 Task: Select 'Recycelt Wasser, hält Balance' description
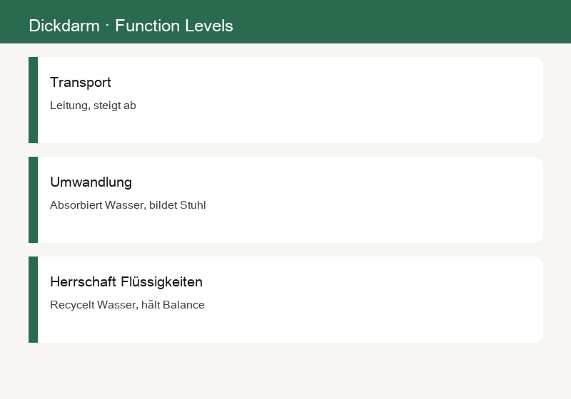click(127, 304)
